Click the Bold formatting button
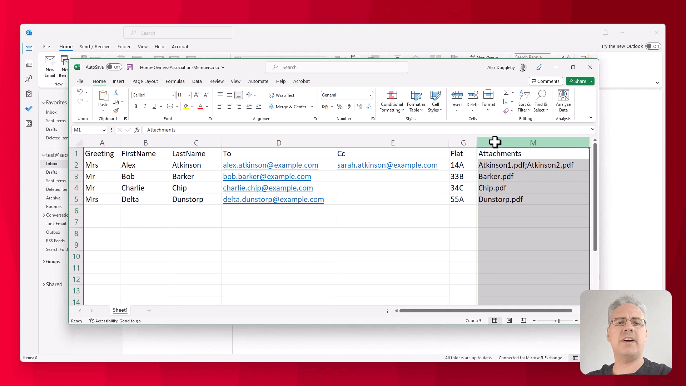The width and height of the screenshot is (686, 386). tap(136, 107)
